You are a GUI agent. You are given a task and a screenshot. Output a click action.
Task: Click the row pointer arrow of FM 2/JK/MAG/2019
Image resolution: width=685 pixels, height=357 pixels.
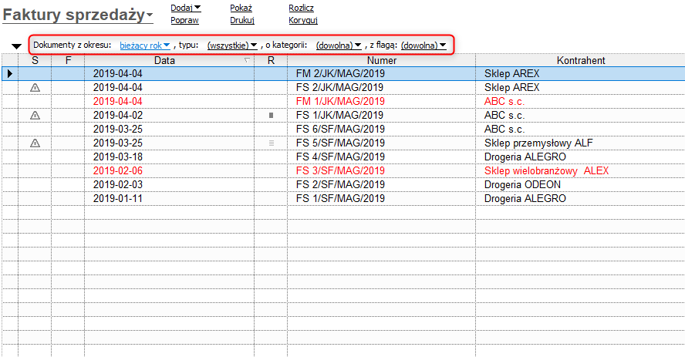pyautogui.click(x=9, y=74)
